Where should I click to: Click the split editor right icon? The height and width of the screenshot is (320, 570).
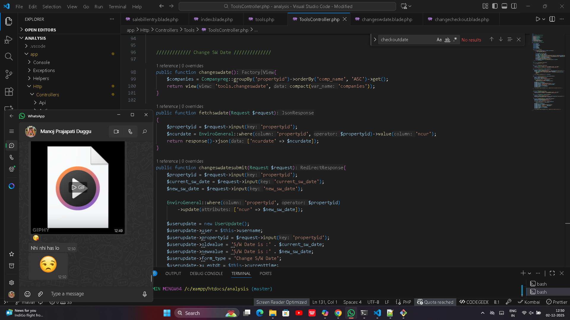point(552,19)
